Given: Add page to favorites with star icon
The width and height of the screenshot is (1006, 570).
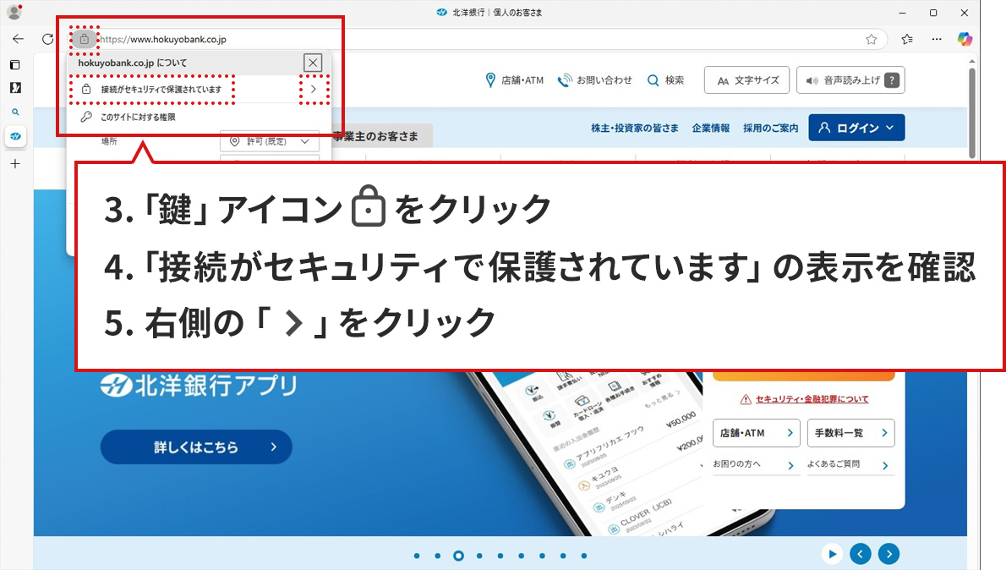Looking at the screenshot, I should 872,39.
